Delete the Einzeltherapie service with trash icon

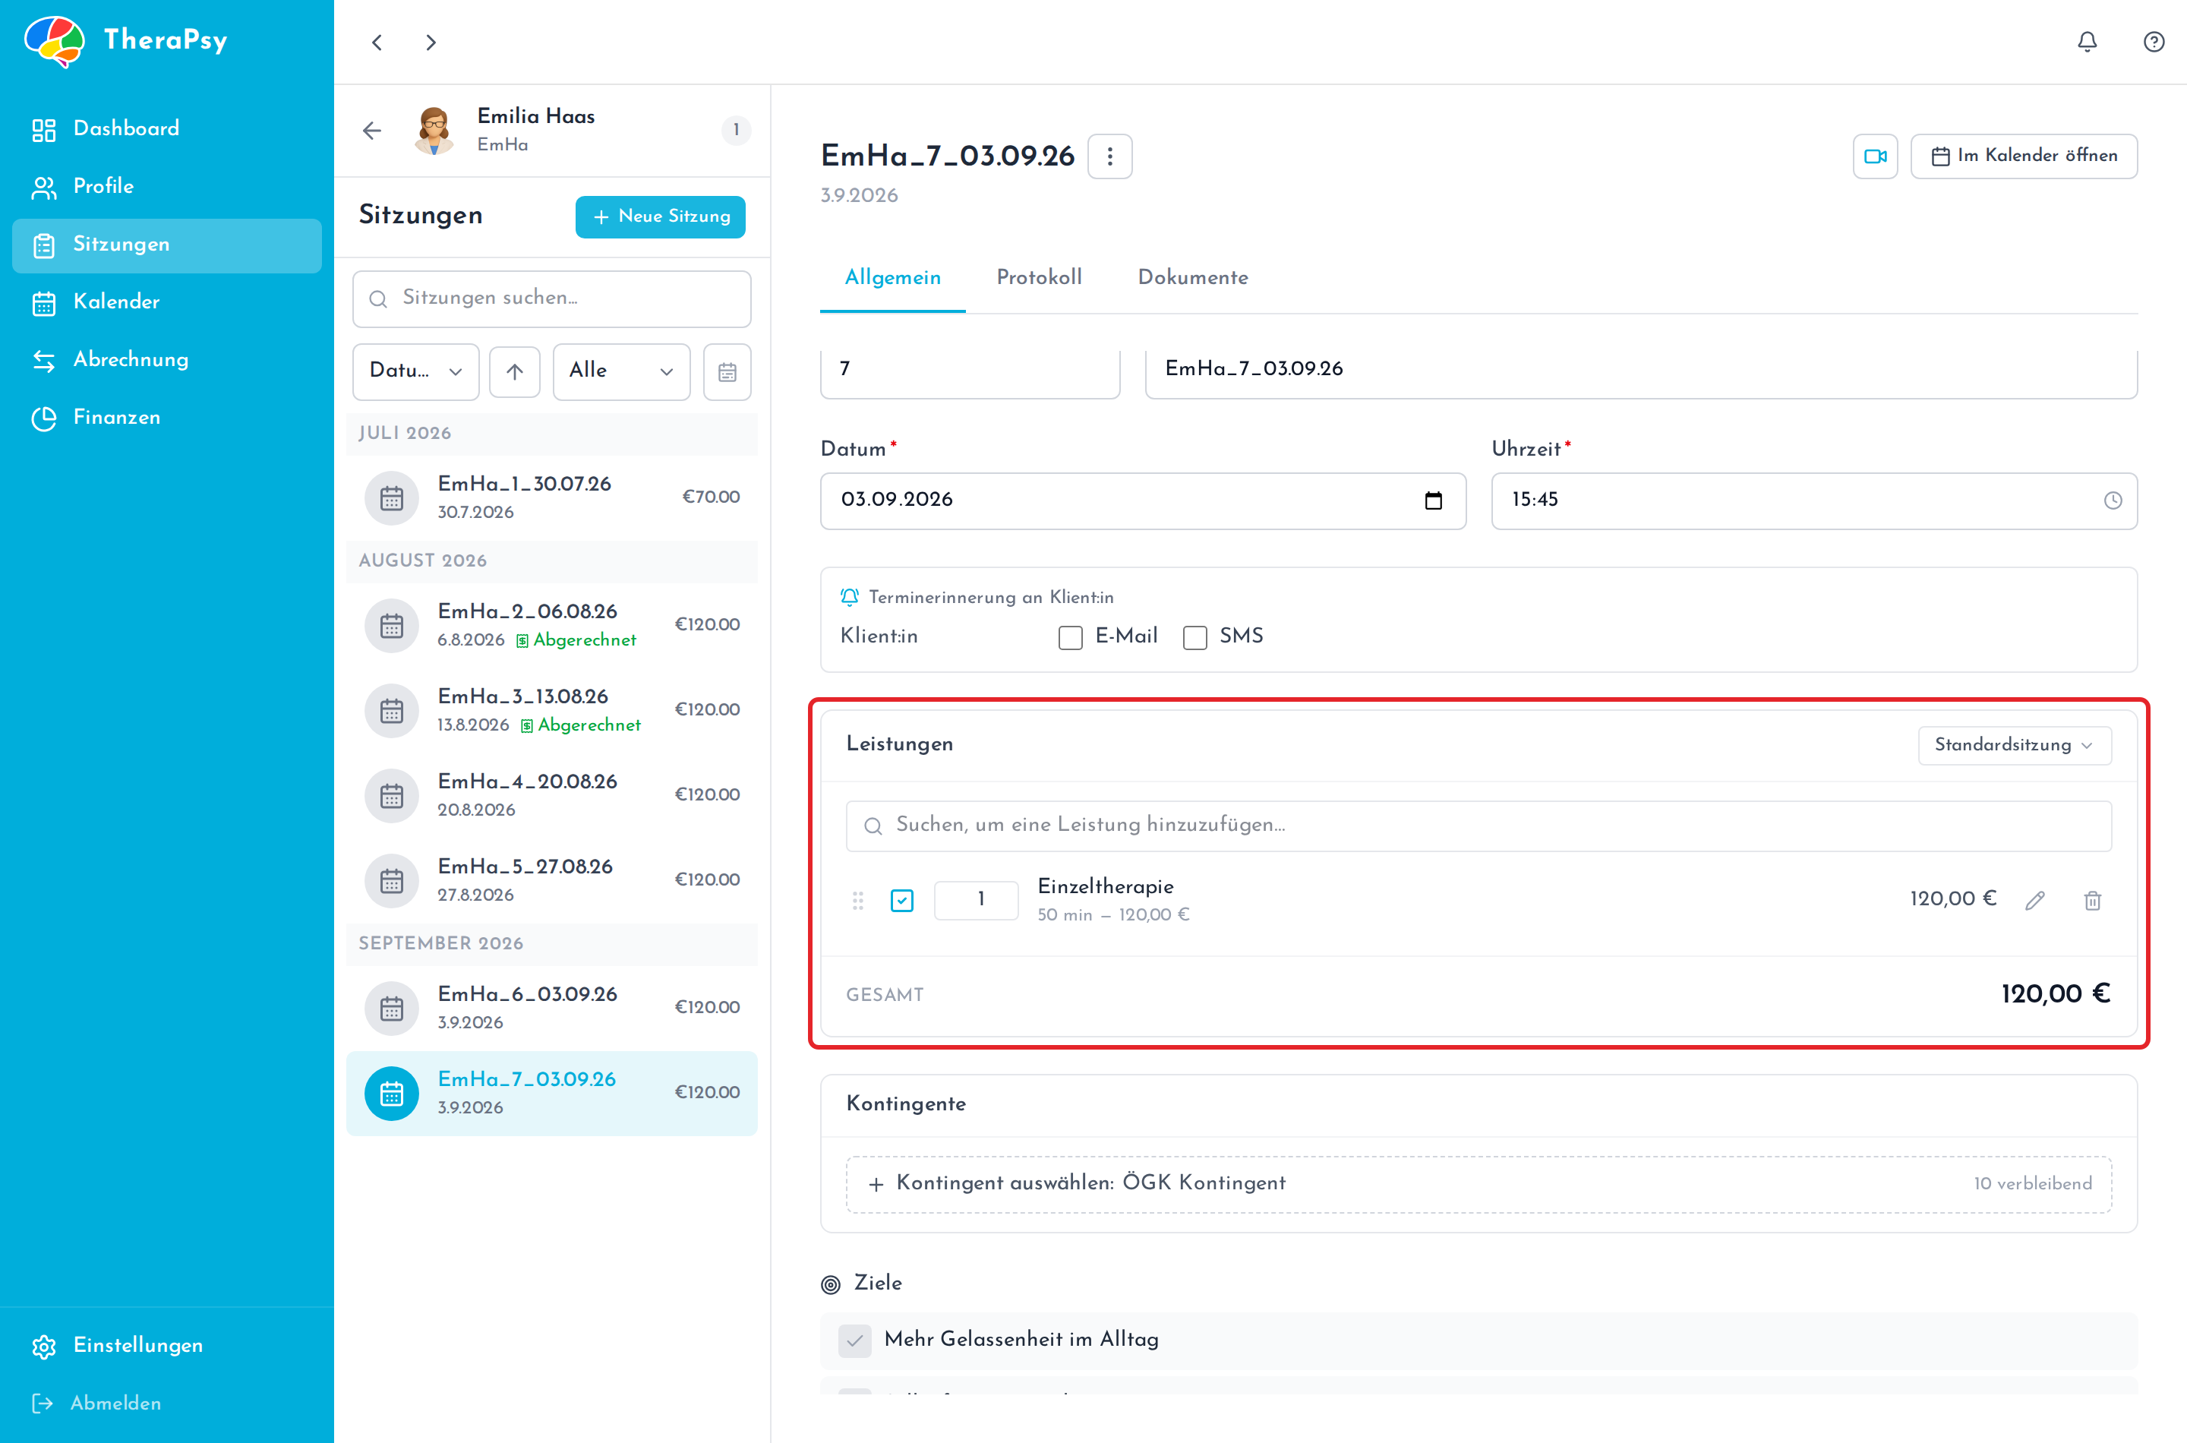coord(2092,901)
